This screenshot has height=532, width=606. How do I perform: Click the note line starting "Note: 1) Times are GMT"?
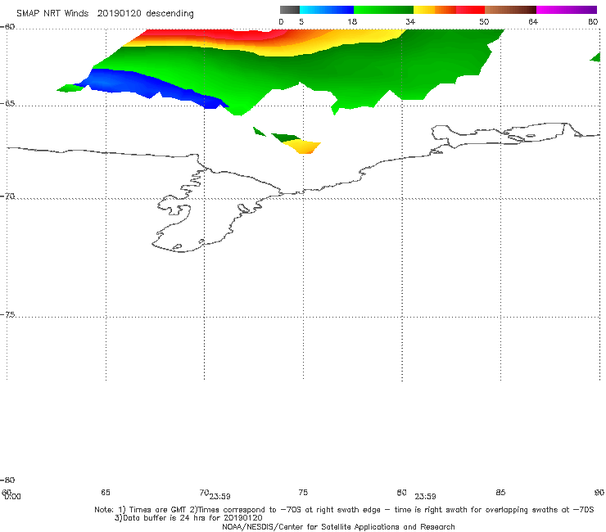[344, 510]
